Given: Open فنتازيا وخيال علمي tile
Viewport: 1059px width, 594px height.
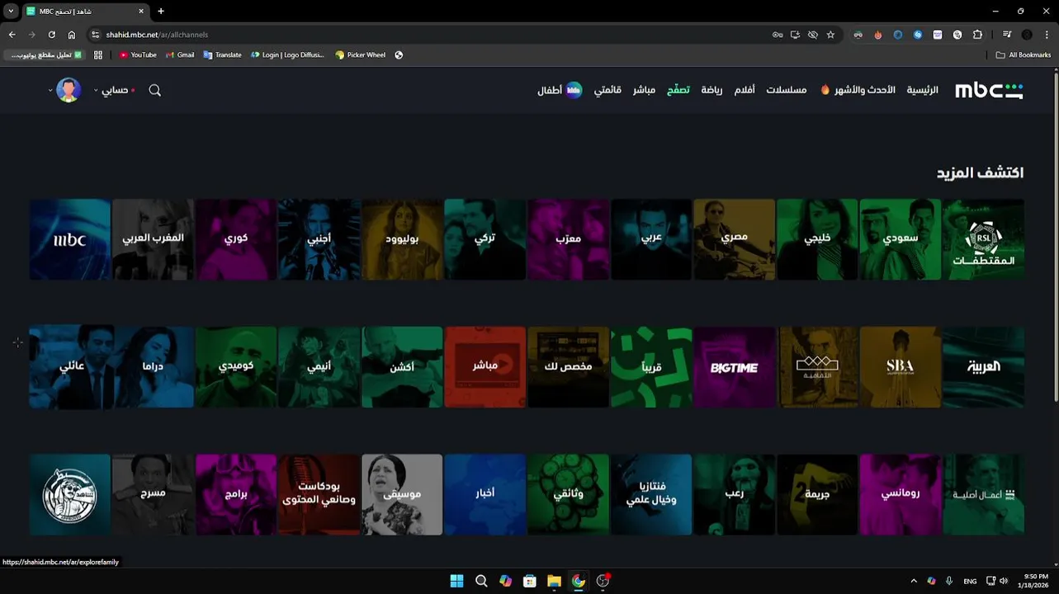Looking at the screenshot, I should (x=651, y=494).
